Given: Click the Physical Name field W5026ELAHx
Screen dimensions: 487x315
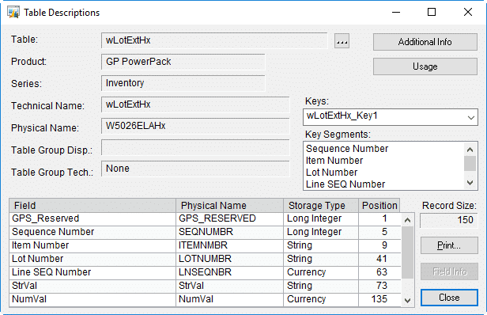Looking at the screenshot, I should tap(195, 126).
